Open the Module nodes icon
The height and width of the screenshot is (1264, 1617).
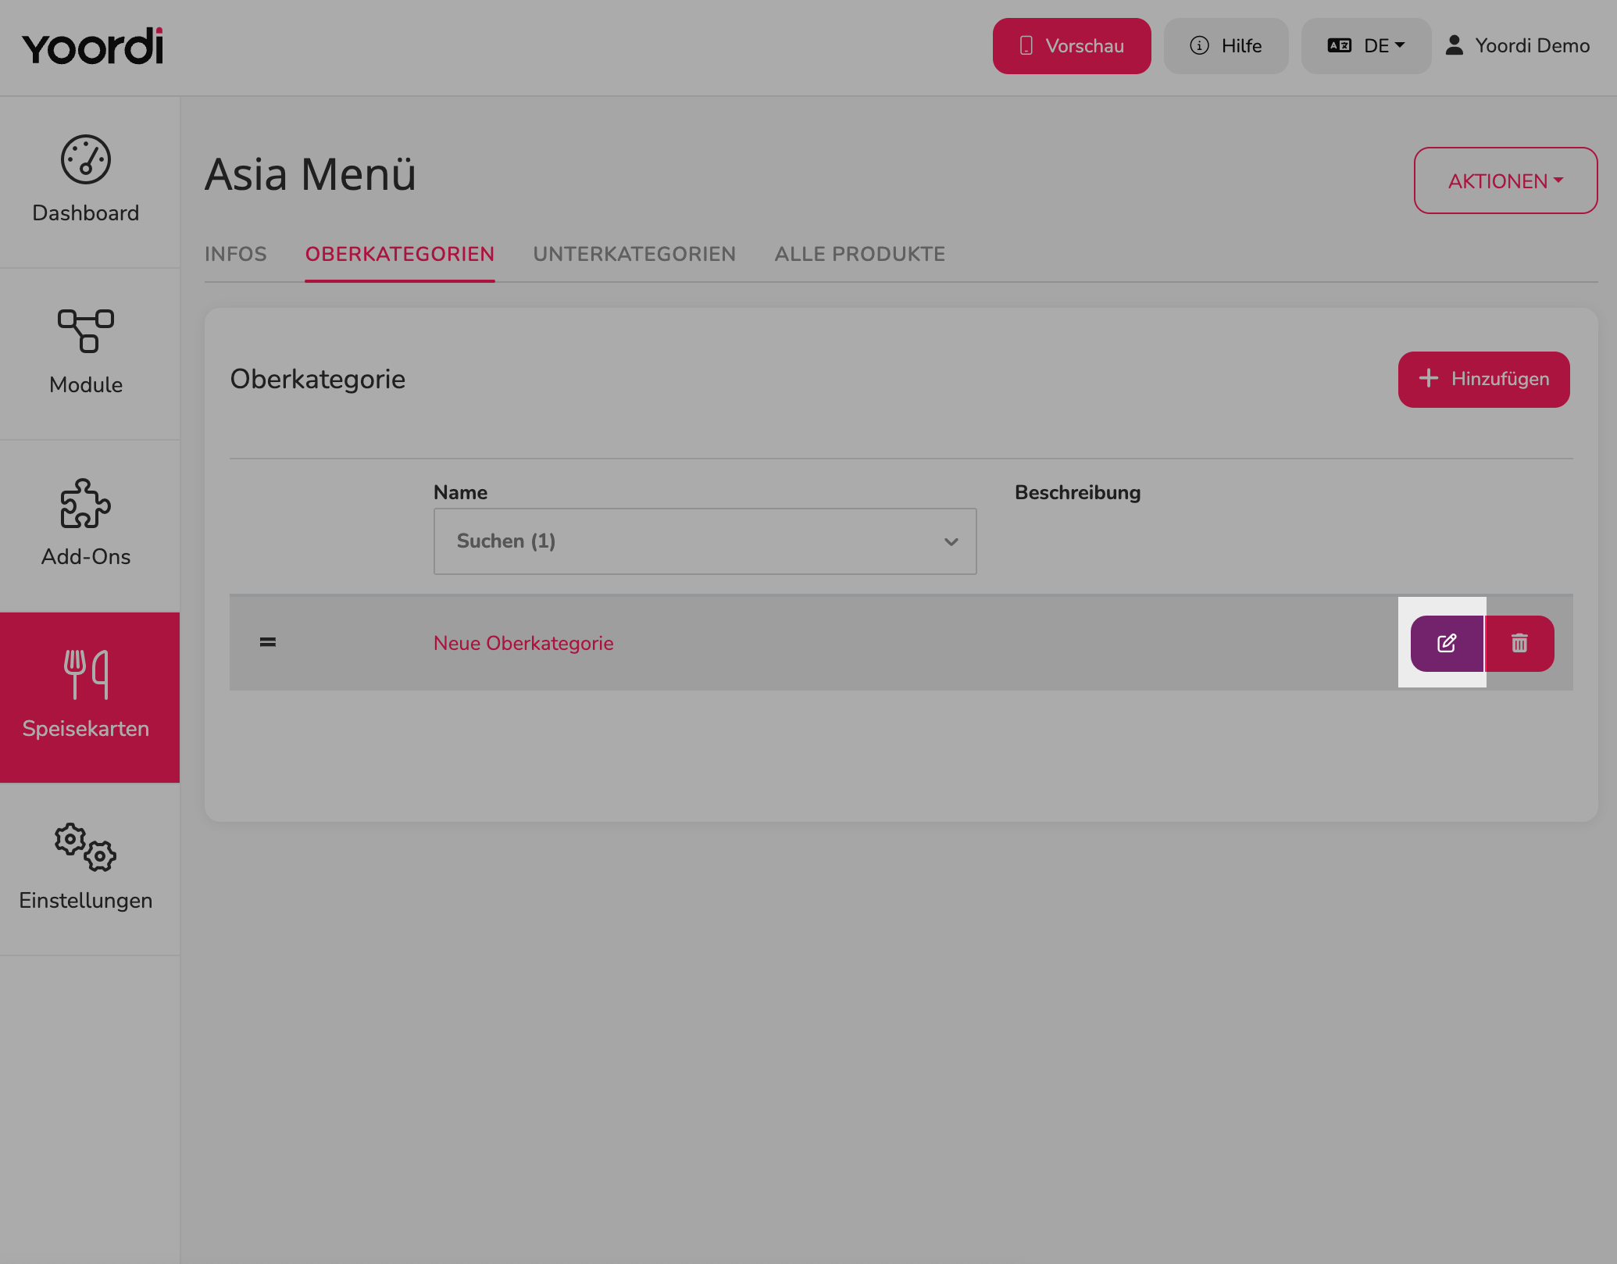pyautogui.click(x=86, y=330)
